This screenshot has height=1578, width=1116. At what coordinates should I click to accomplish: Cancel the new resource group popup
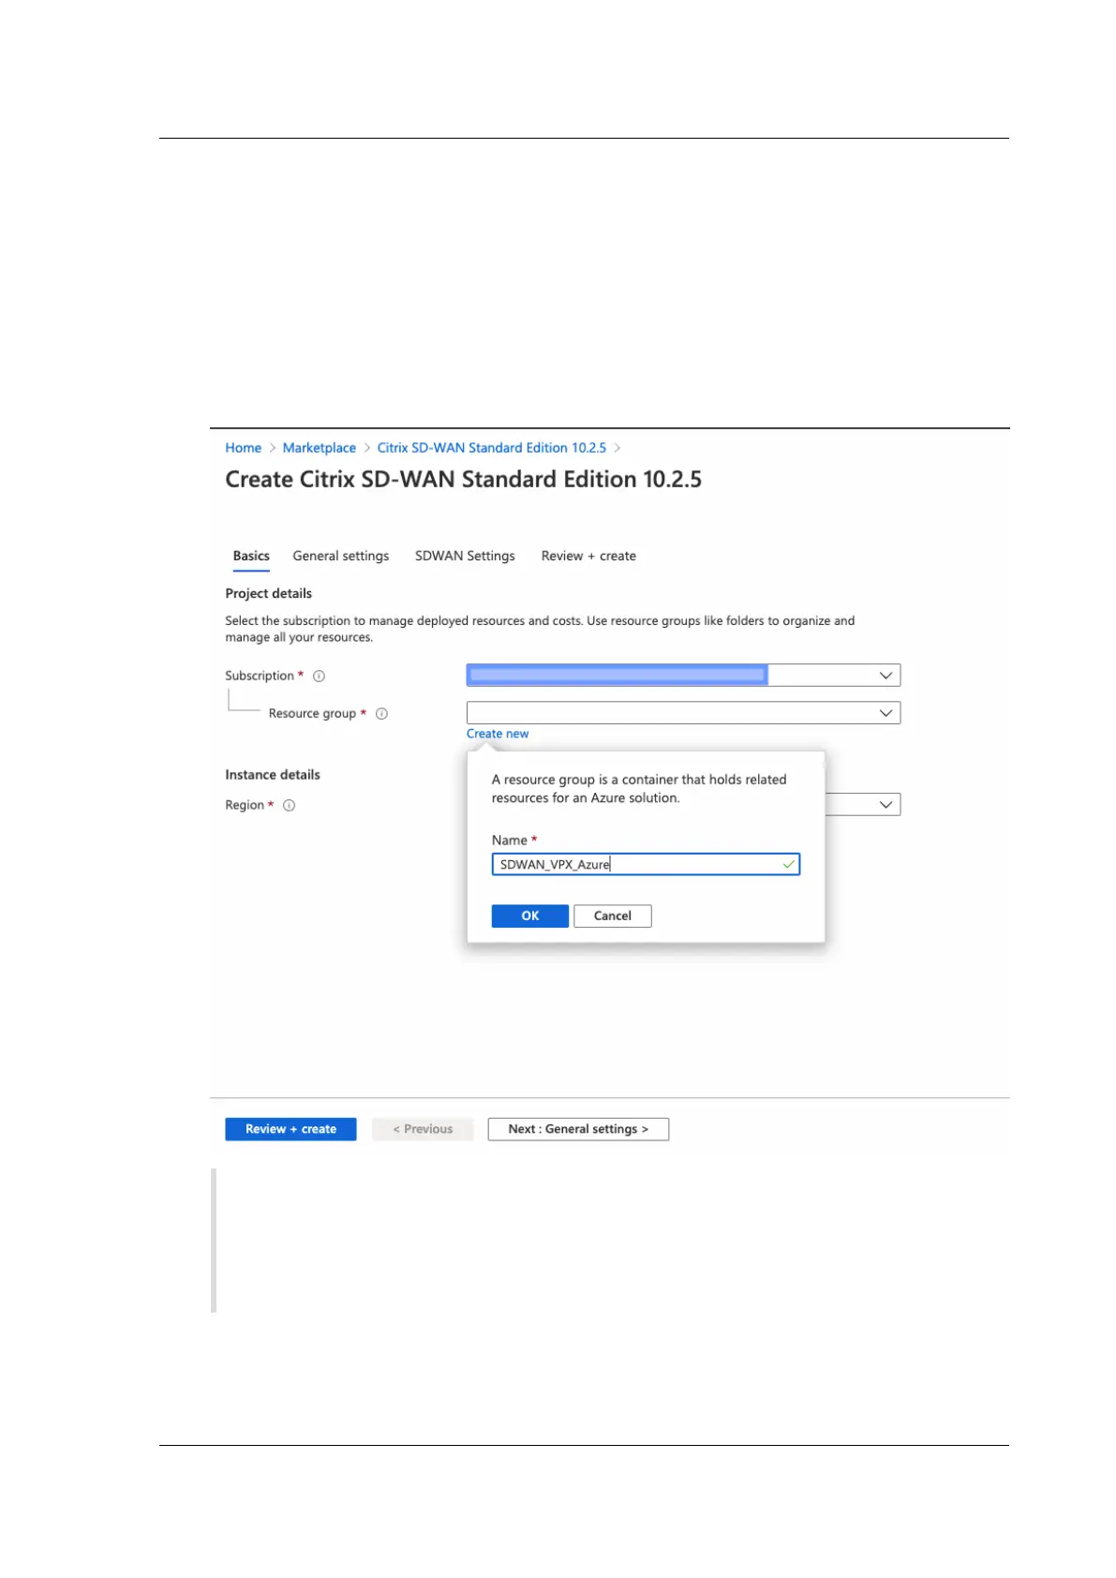[613, 916]
